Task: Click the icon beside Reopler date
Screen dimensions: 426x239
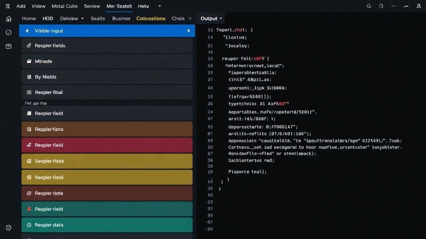Action: coord(29,193)
